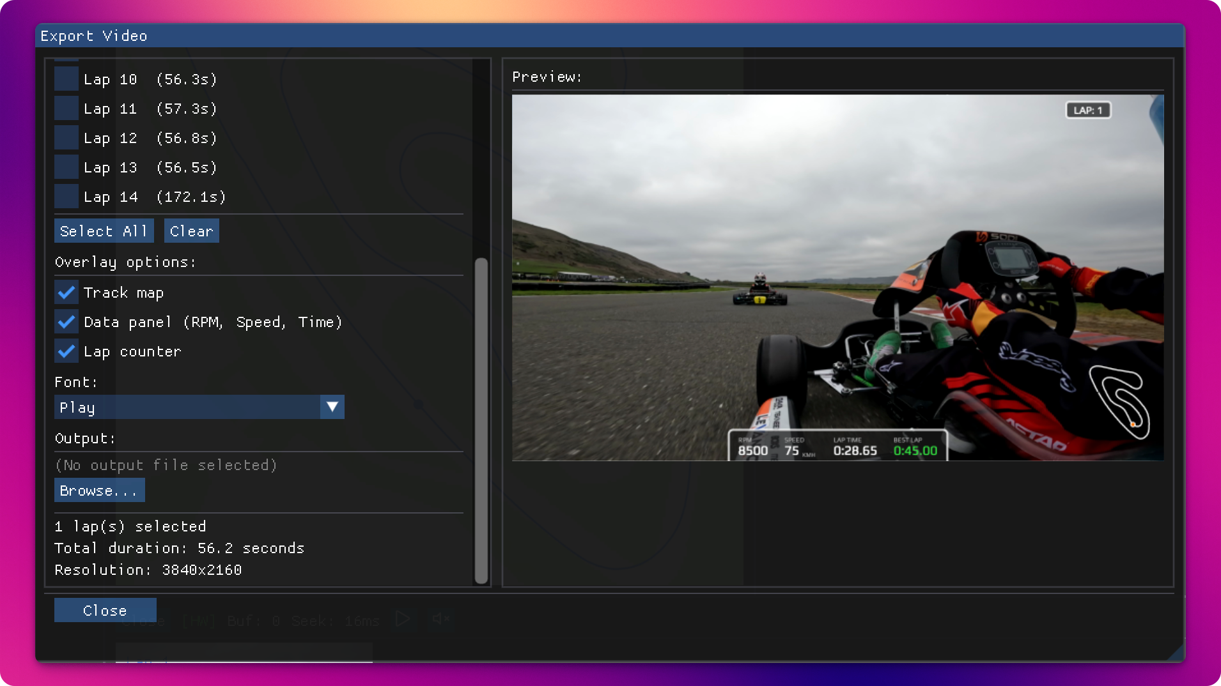Enable Lap 13 in the lap list
This screenshot has width=1221, height=686.
[x=66, y=167]
